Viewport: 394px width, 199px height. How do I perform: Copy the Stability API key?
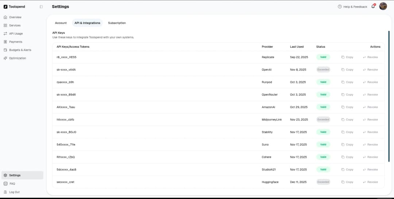pos(347,132)
